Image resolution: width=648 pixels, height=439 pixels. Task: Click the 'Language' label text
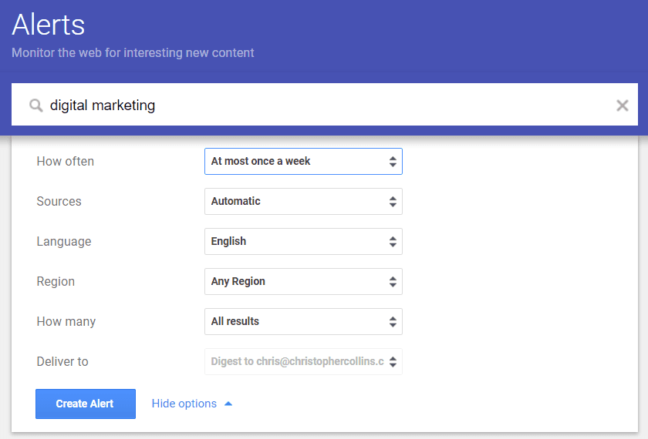pyautogui.click(x=63, y=242)
